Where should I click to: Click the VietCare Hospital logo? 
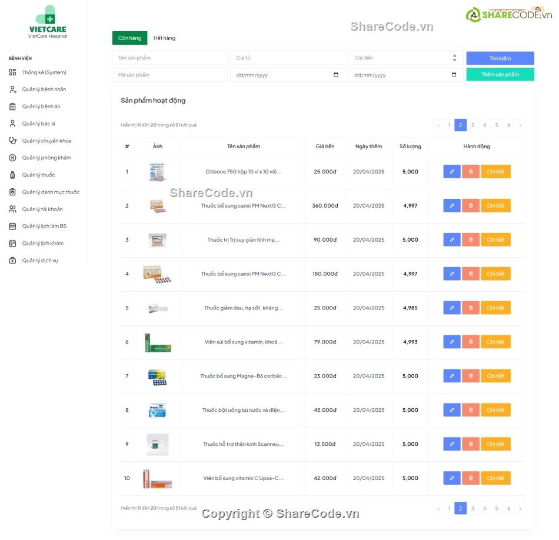48,22
